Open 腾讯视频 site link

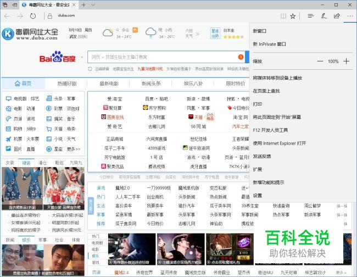coord(157,167)
